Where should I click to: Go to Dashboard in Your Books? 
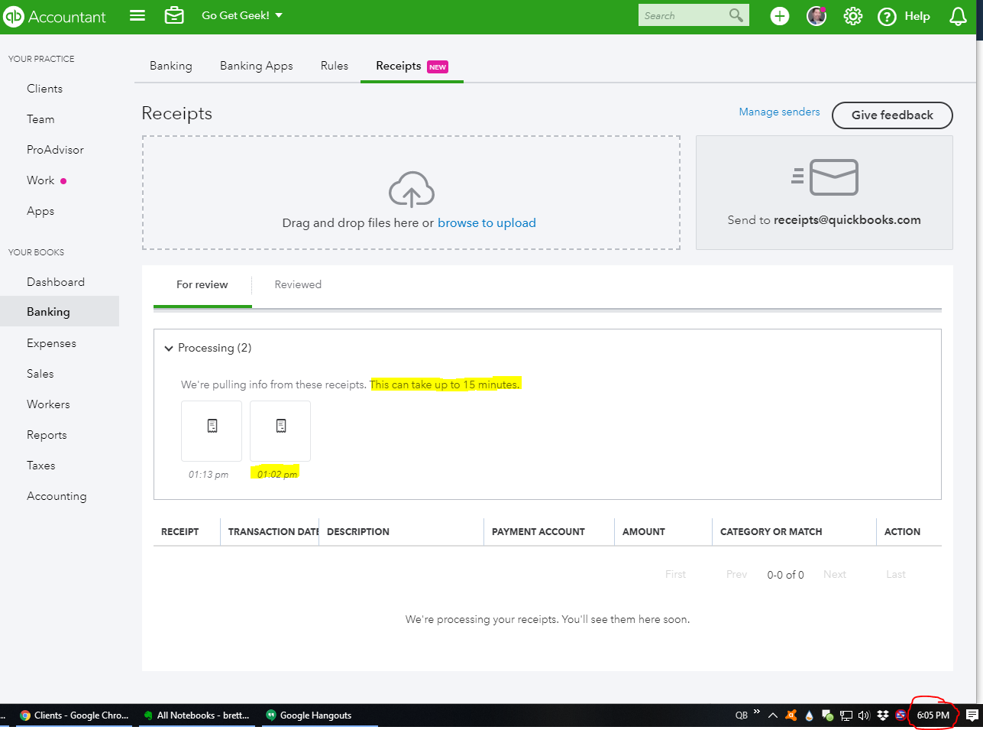coord(56,282)
